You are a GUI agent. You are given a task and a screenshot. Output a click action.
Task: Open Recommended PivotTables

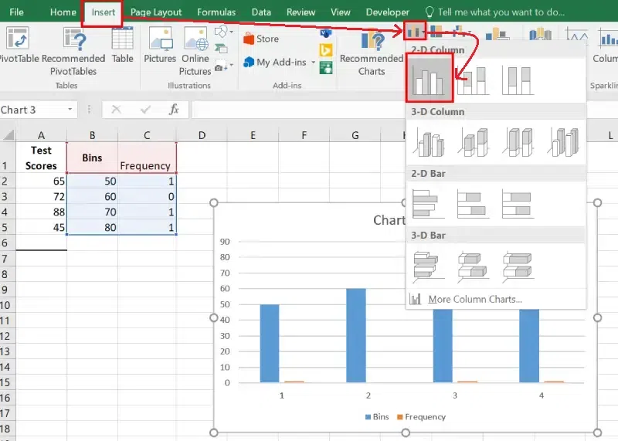tap(73, 52)
